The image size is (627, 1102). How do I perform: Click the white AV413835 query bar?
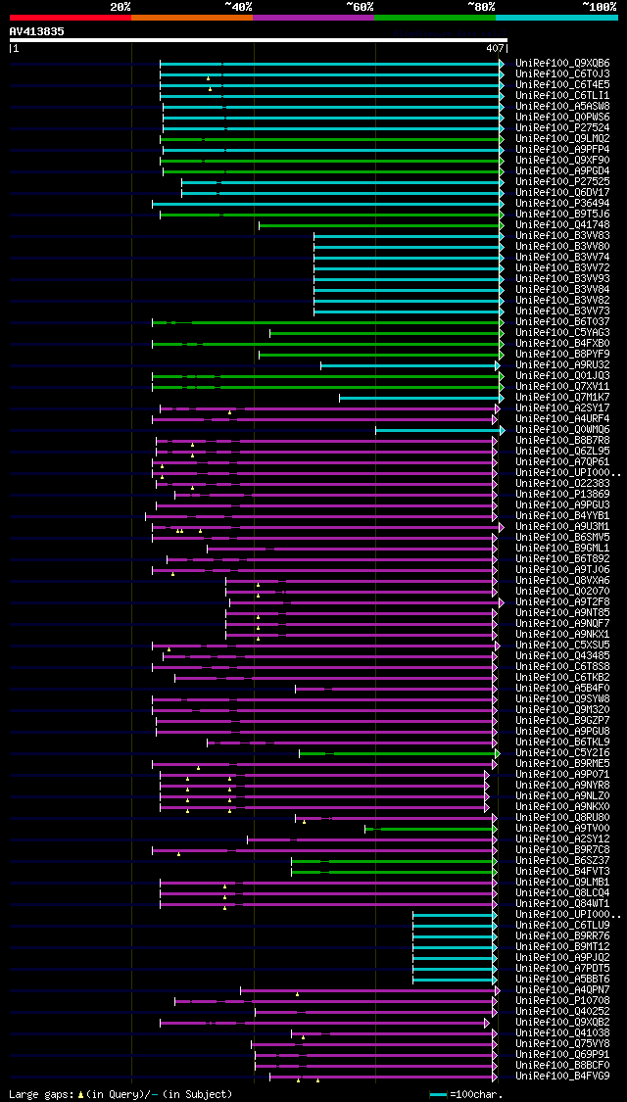tap(258, 40)
